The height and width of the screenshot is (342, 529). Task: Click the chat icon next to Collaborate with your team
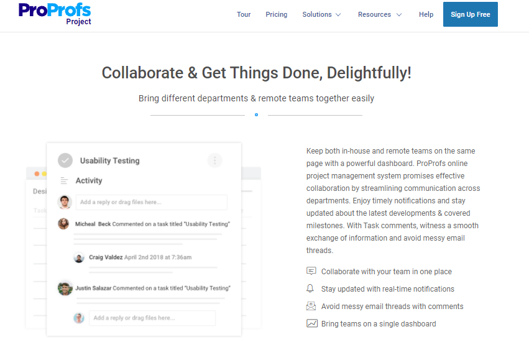[311, 270]
